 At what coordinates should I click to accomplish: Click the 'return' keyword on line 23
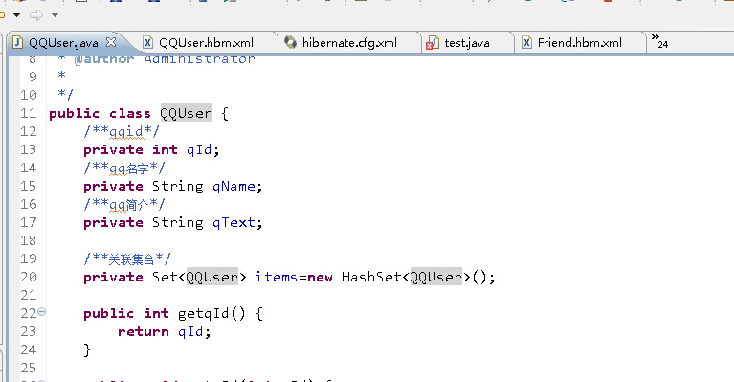144,332
